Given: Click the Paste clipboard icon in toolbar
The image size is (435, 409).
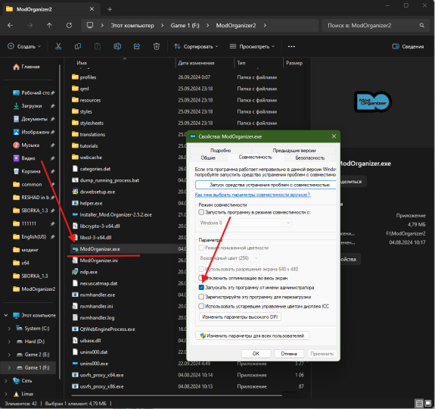Looking at the screenshot, I should 98,46.
